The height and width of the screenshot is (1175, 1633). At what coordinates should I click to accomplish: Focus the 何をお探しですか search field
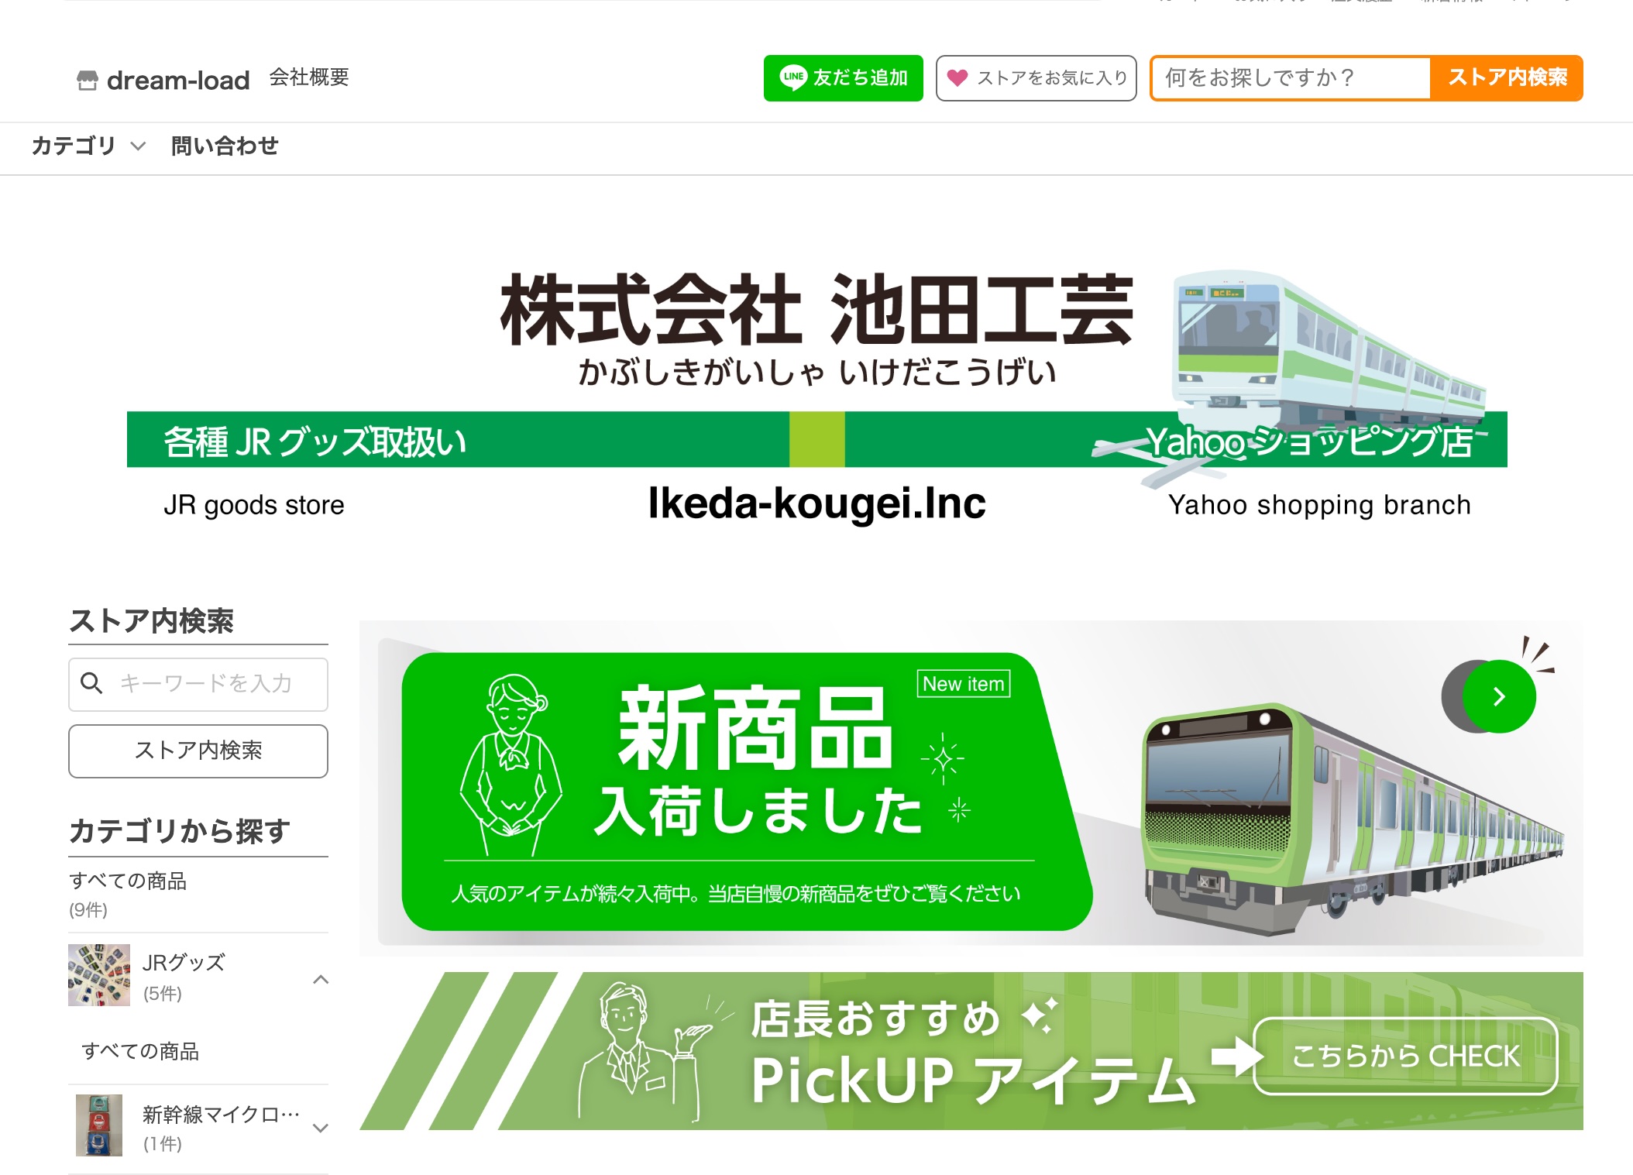coord(1291,77)
